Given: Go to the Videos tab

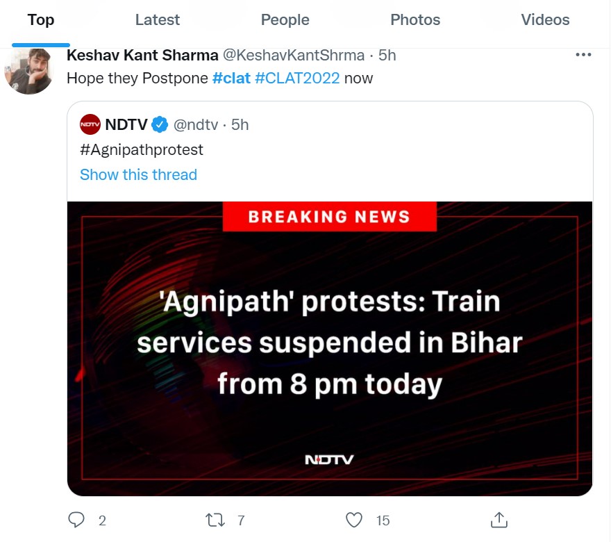Looking at the screenshot, I should click(545, 20).
